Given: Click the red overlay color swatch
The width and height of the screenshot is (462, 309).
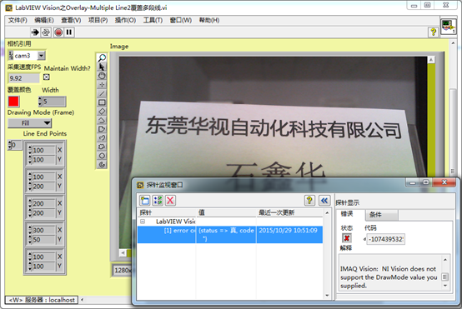Looking at the screenshot, I should 13,102.
